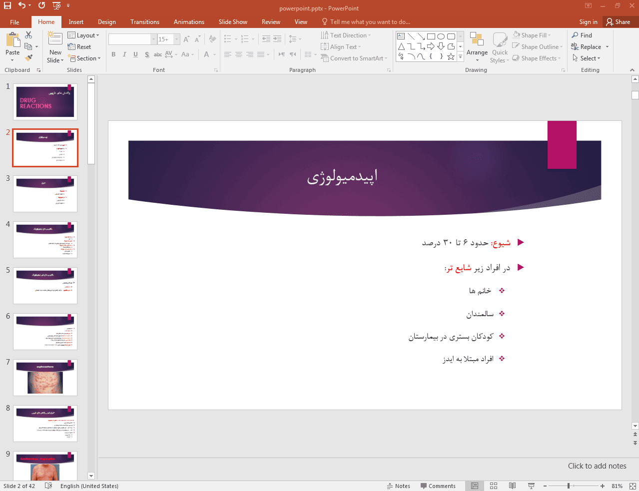Screen dimensions: 639x491
Task: Open the Transitions tab
Action: click(145, 22)
